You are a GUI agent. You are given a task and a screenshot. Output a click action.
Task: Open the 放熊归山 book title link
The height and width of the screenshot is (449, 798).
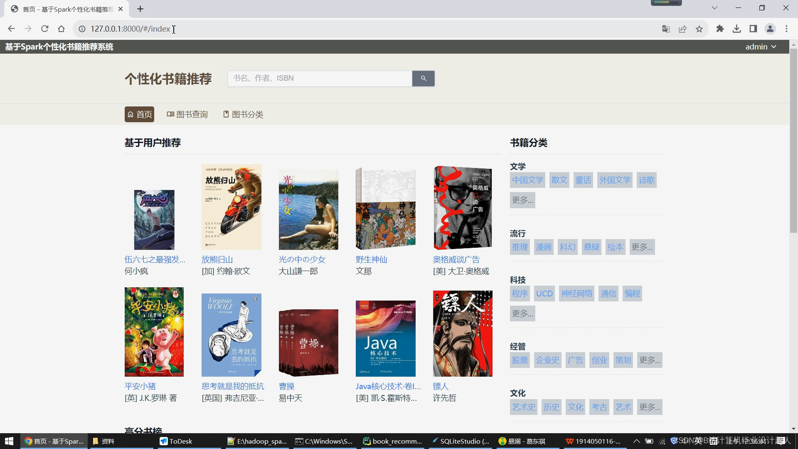(x=217, y=259)
